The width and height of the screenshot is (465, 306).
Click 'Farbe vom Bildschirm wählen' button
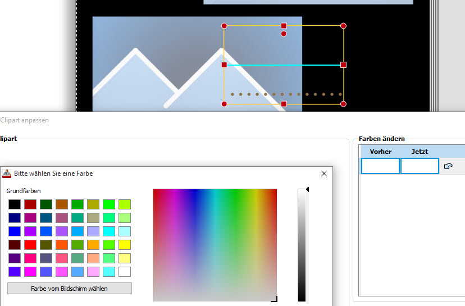tap(70, 289)
